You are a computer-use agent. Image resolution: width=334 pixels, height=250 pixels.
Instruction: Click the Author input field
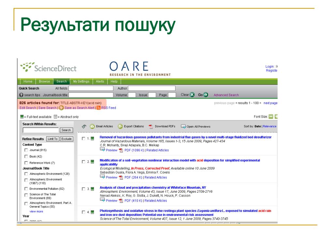pyautogui.click(x=152, y=88)
